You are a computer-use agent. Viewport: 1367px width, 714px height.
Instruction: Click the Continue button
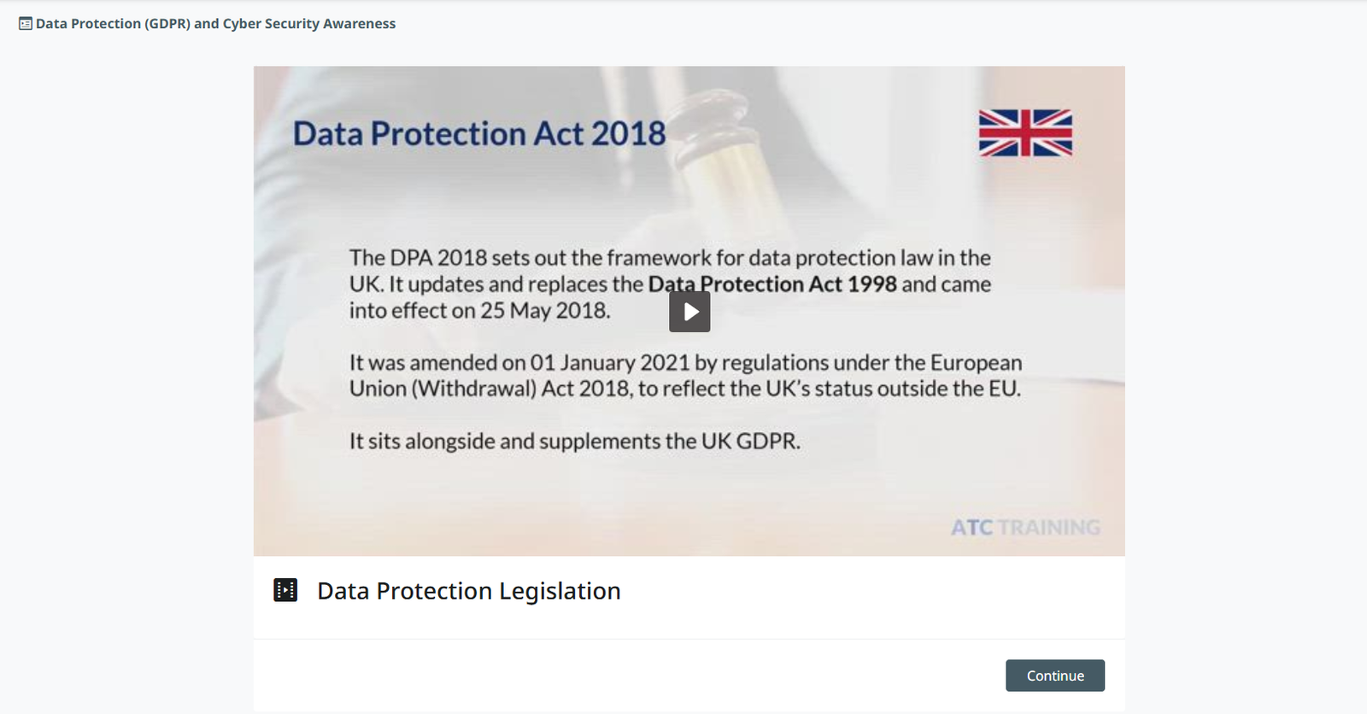tap(1054, 676)
